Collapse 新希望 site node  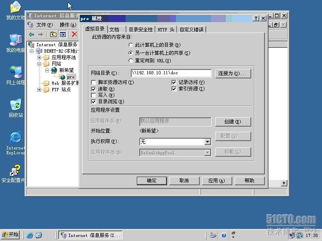[47, 70]
